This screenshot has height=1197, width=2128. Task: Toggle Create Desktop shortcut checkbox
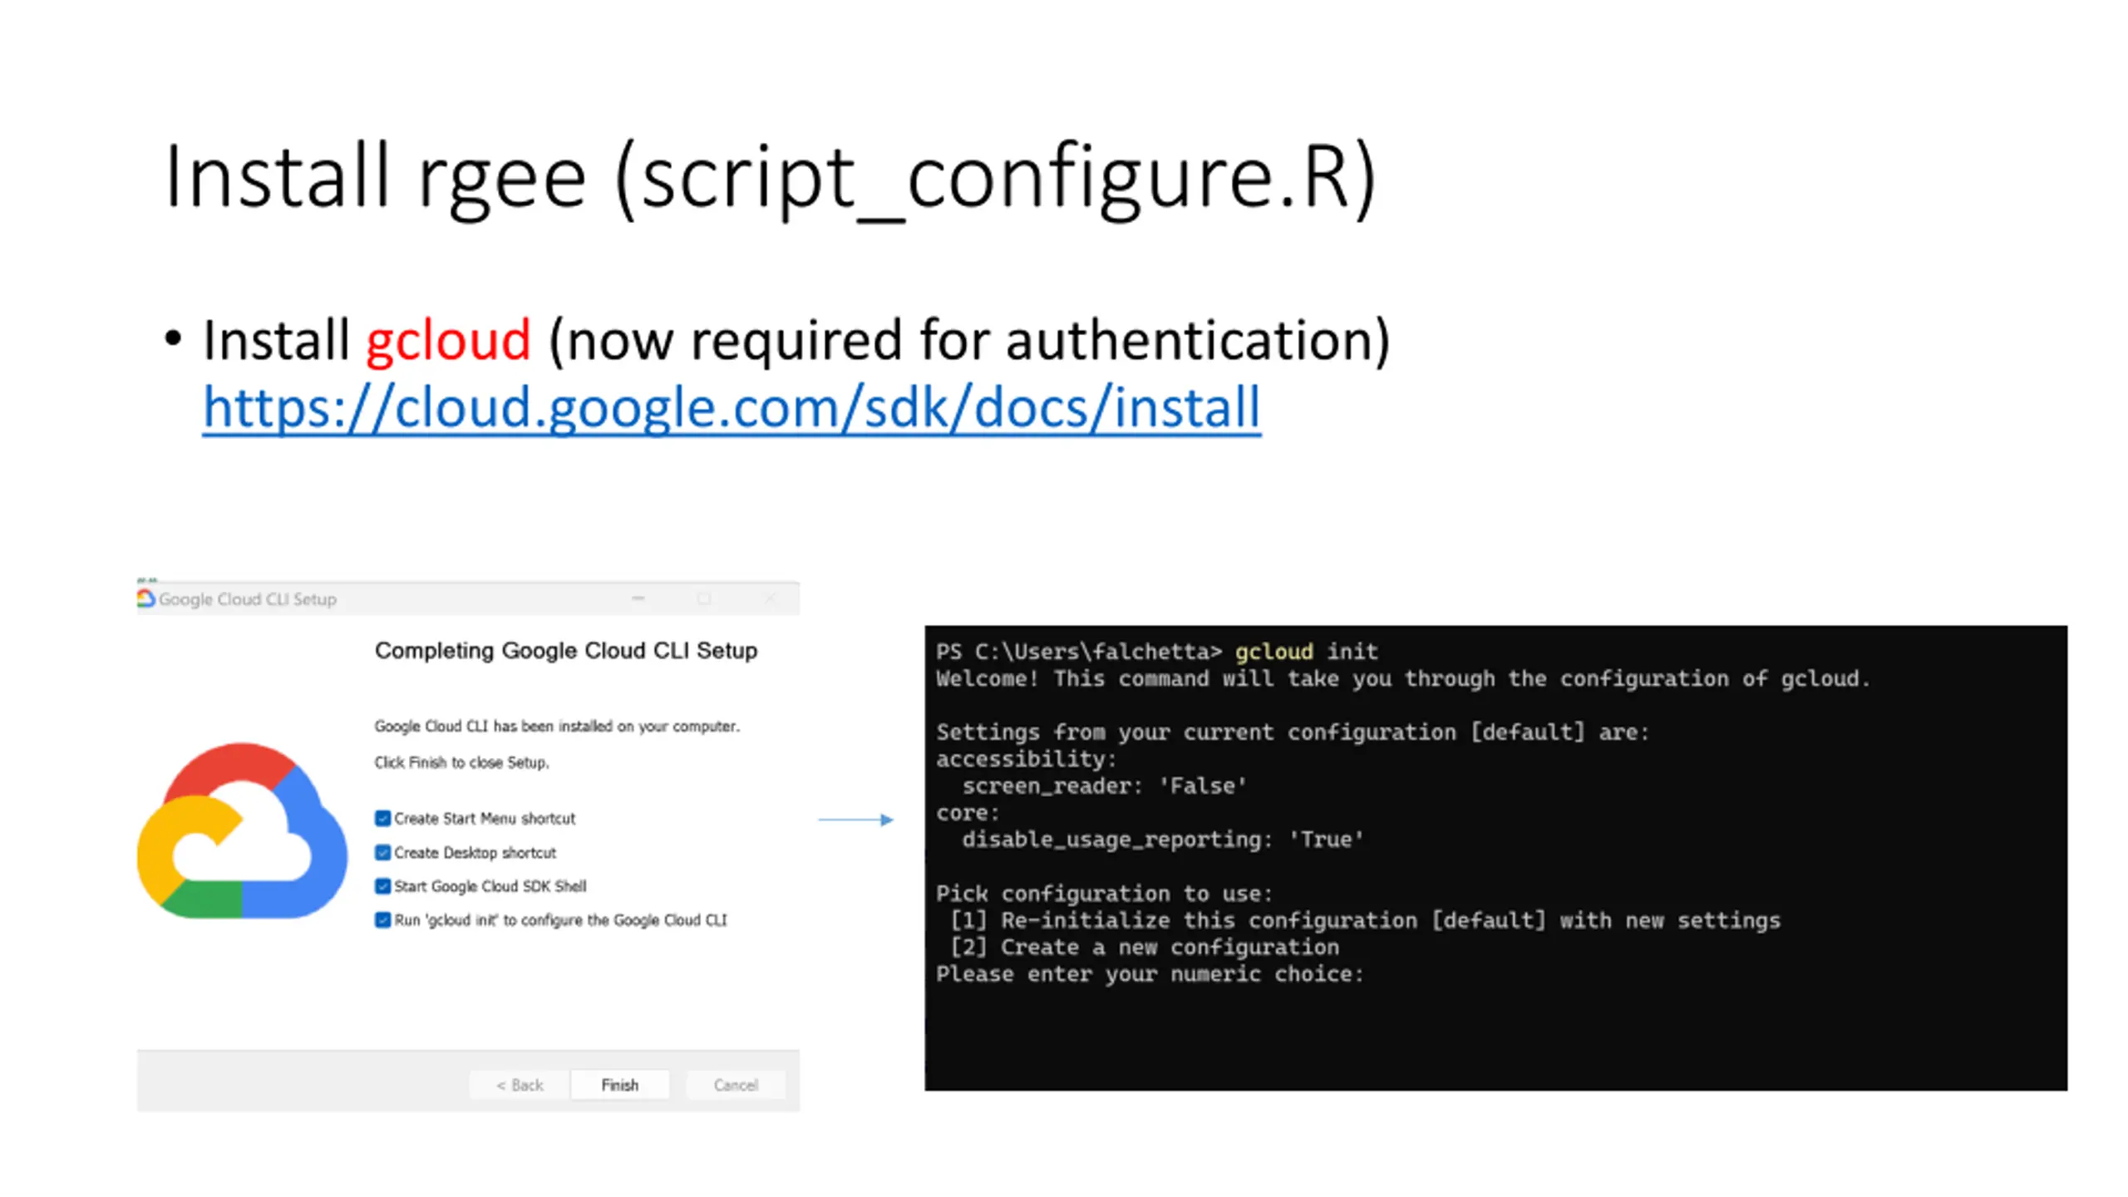point(383,853)
